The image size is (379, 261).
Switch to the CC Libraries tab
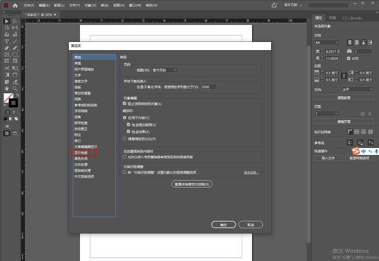click(353, 18)
